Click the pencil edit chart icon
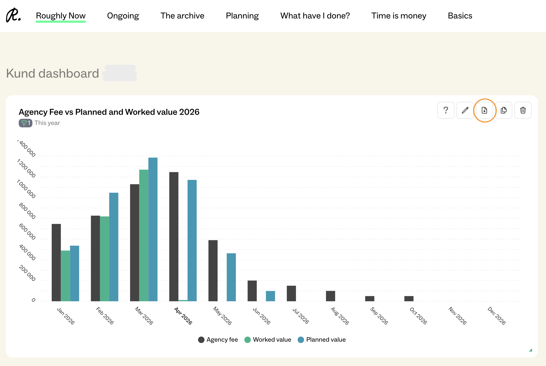 pyautogui.click(x=465, y=110)
